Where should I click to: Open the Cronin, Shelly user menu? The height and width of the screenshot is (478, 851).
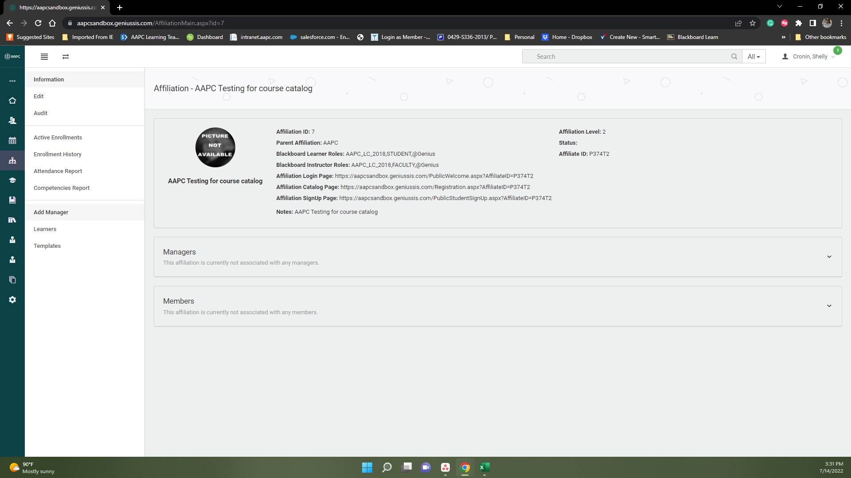point(809,57)
